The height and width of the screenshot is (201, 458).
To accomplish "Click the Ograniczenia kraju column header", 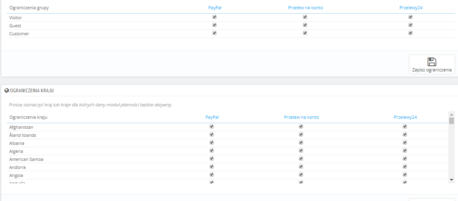I will point(28,118).
